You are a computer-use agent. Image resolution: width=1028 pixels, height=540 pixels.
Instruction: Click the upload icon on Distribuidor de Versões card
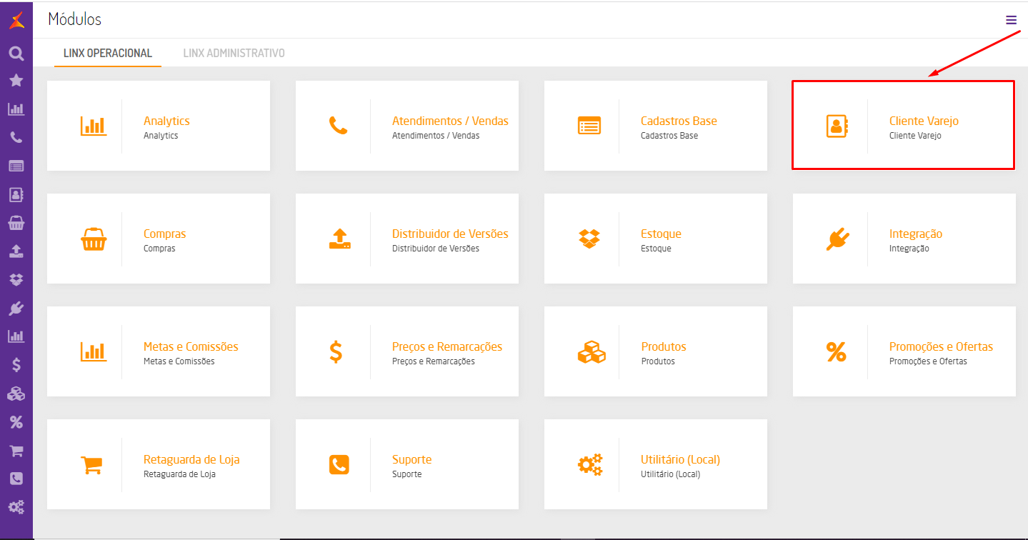coord(340,239)
